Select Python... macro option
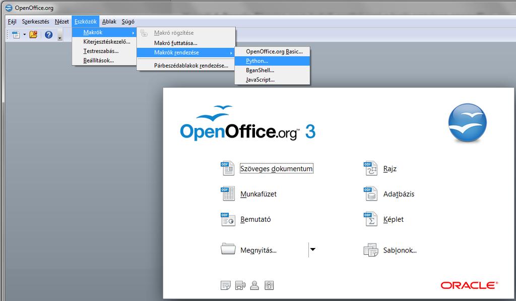Image resolution: width=516 pixels, height=301 pixels. [x=272, y=61]
